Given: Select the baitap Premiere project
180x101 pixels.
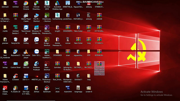Looking at the screenshot, I should pos(5,64).
